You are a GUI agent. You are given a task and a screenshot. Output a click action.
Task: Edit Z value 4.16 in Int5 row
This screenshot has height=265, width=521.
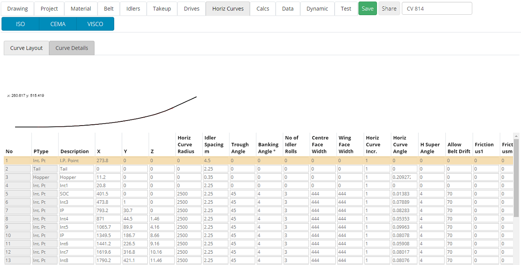click(162, 227)
